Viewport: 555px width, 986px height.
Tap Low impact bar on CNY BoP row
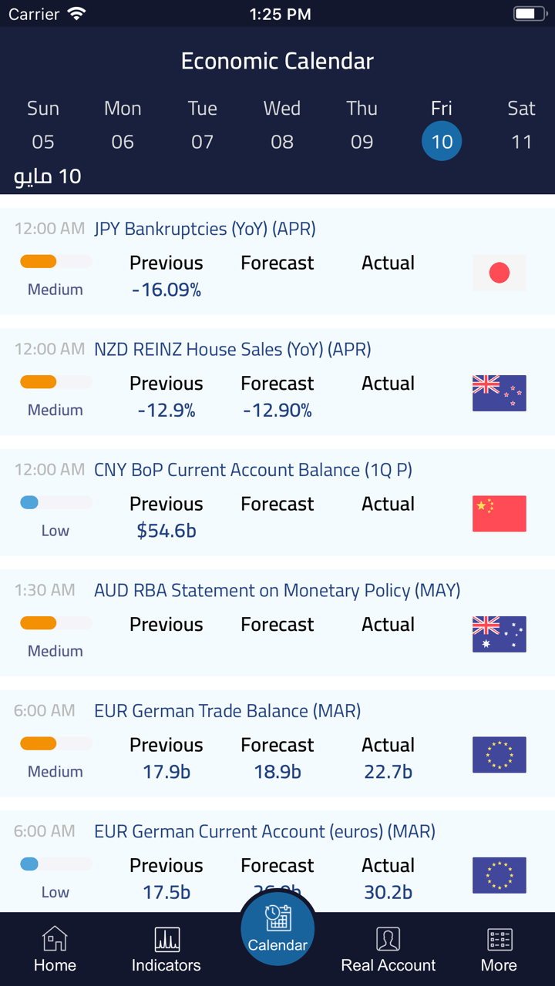click(55, 503)
